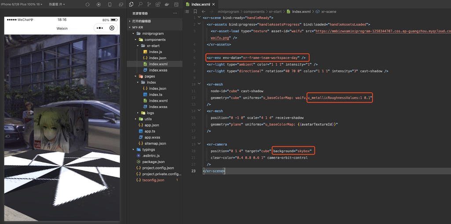Screen dimensions: 451x224
Task: Open the capsule three-dots menu in simulator
Action: [100, 28]
